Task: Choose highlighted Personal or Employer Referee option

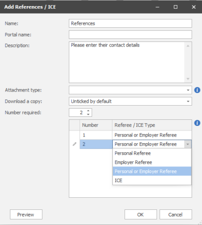Action: (x=152, y=171)
